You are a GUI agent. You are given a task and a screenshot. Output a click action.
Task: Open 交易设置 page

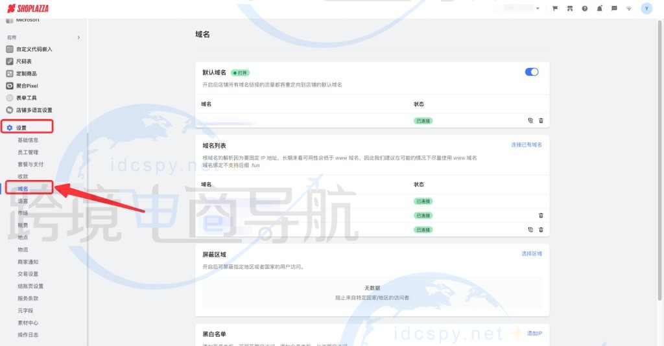point(28,274)
